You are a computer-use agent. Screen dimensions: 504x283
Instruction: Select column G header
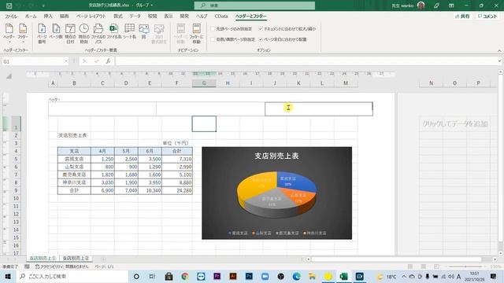click(204, 83)
